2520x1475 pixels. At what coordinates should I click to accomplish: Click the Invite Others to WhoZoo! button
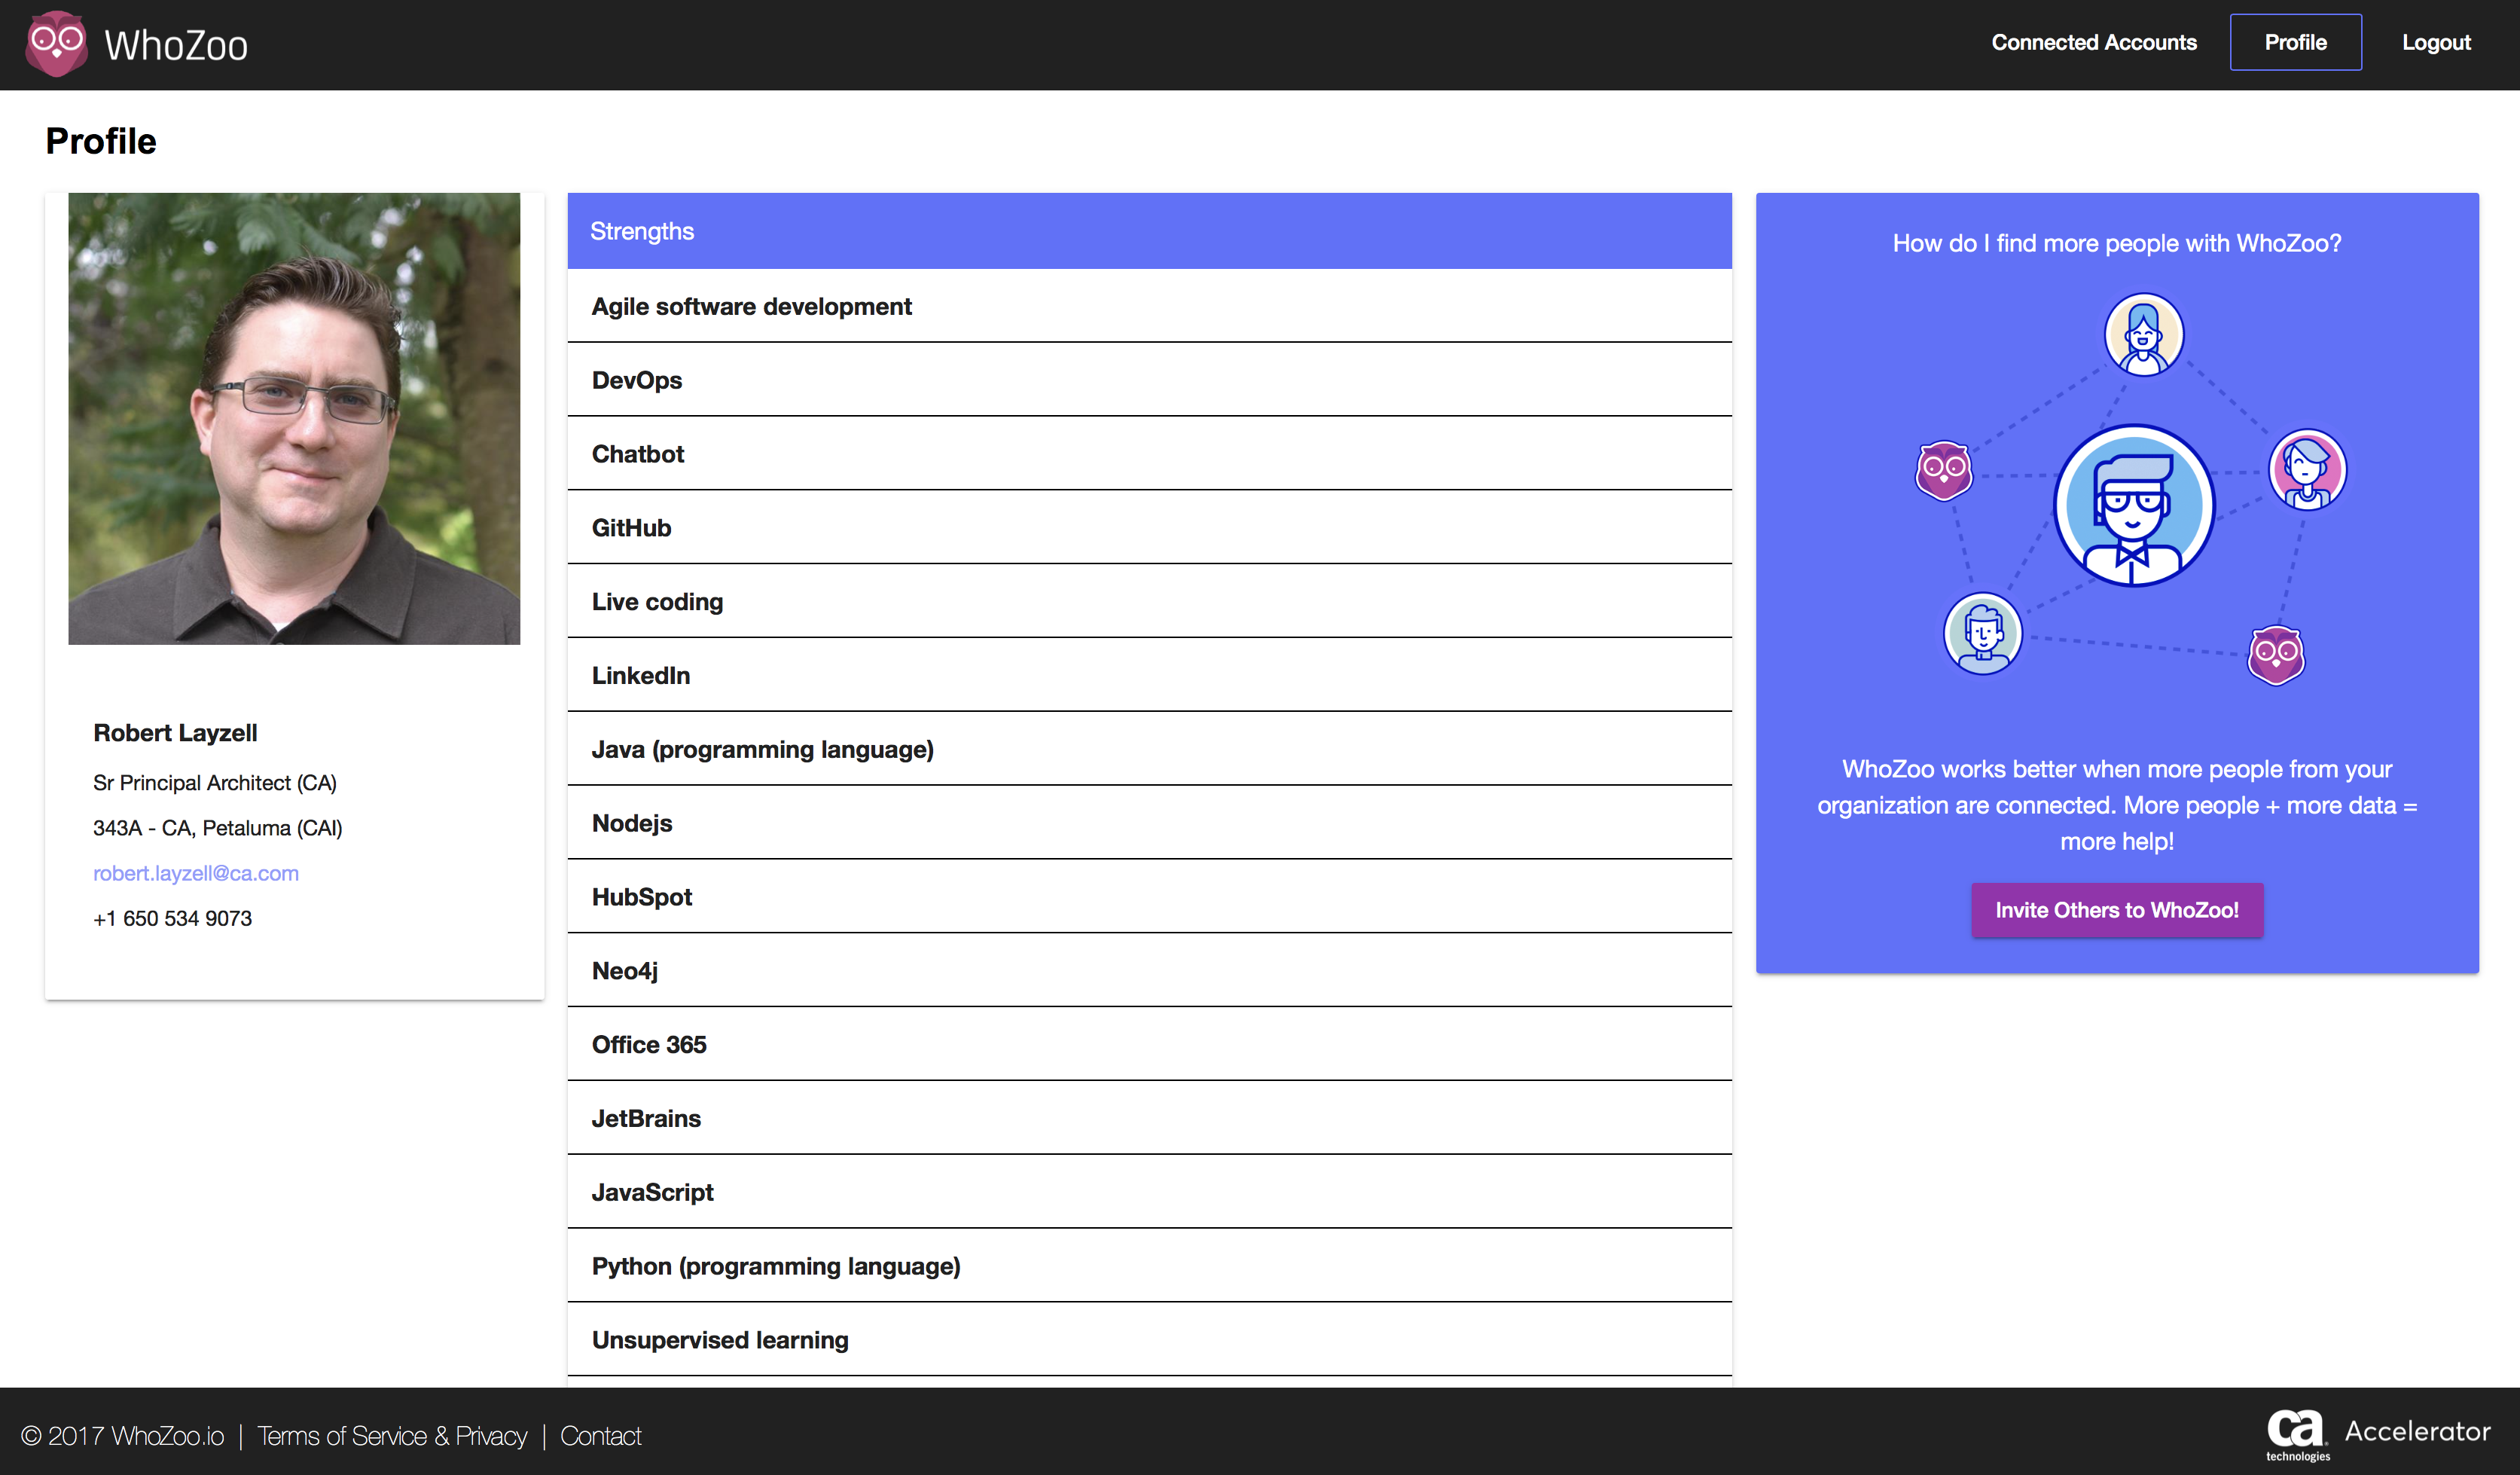(2116, 910)
